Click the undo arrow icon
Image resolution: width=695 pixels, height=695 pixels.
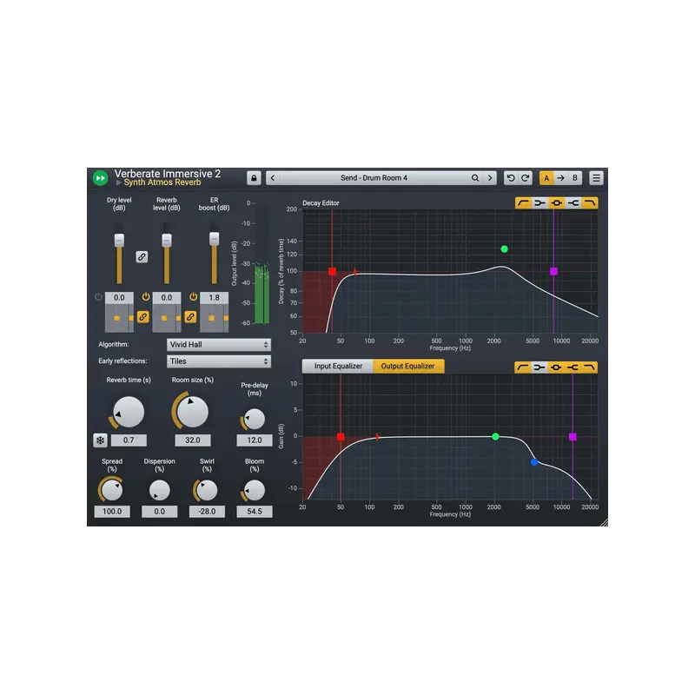pos(511,178)
